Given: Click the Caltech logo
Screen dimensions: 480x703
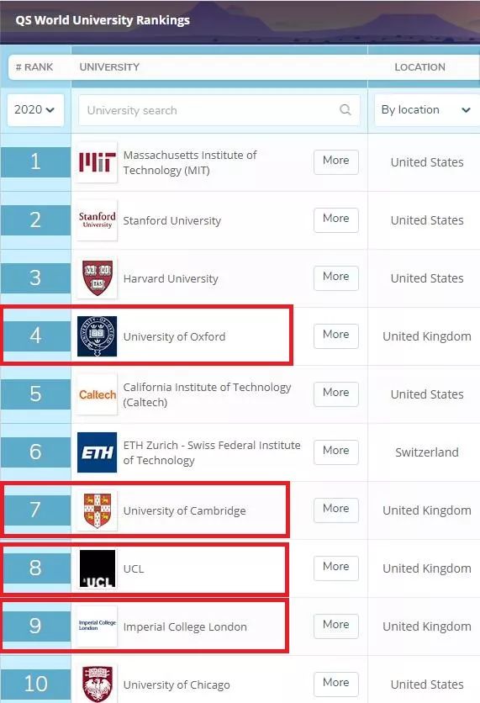Looking at the screenshot, I should pos(98,394).
